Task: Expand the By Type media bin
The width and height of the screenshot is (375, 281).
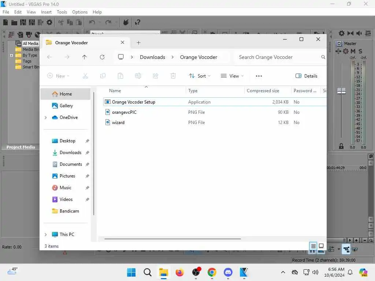Action: [11, 56]
